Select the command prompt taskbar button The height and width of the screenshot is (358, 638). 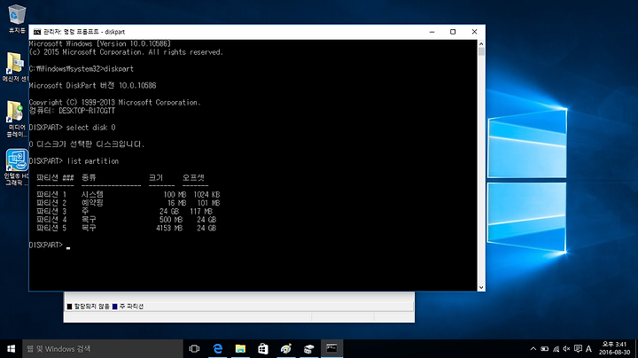331,348
